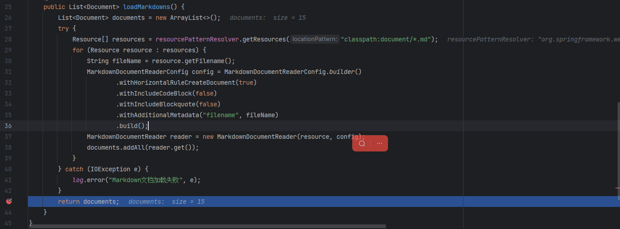Click the true argument on line 32

246,82
